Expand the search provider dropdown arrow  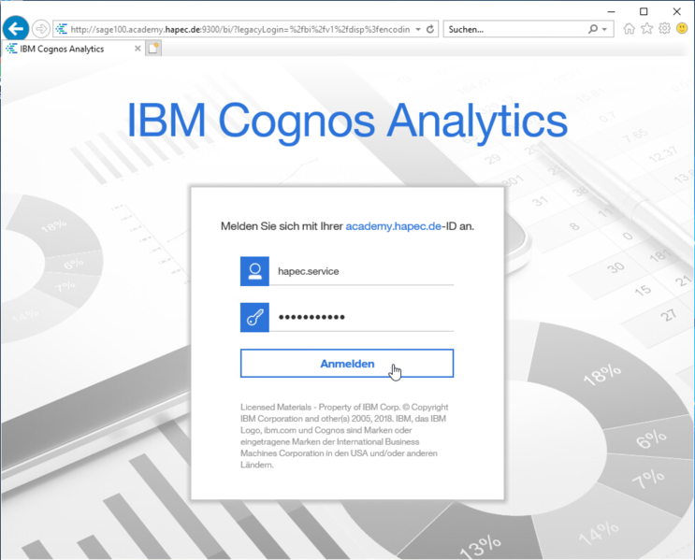point(605,29)
